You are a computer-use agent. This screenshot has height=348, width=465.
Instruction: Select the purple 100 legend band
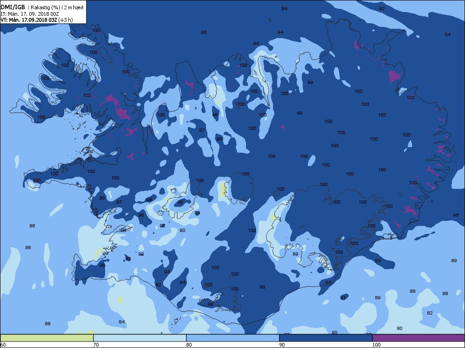pos(418,338)
